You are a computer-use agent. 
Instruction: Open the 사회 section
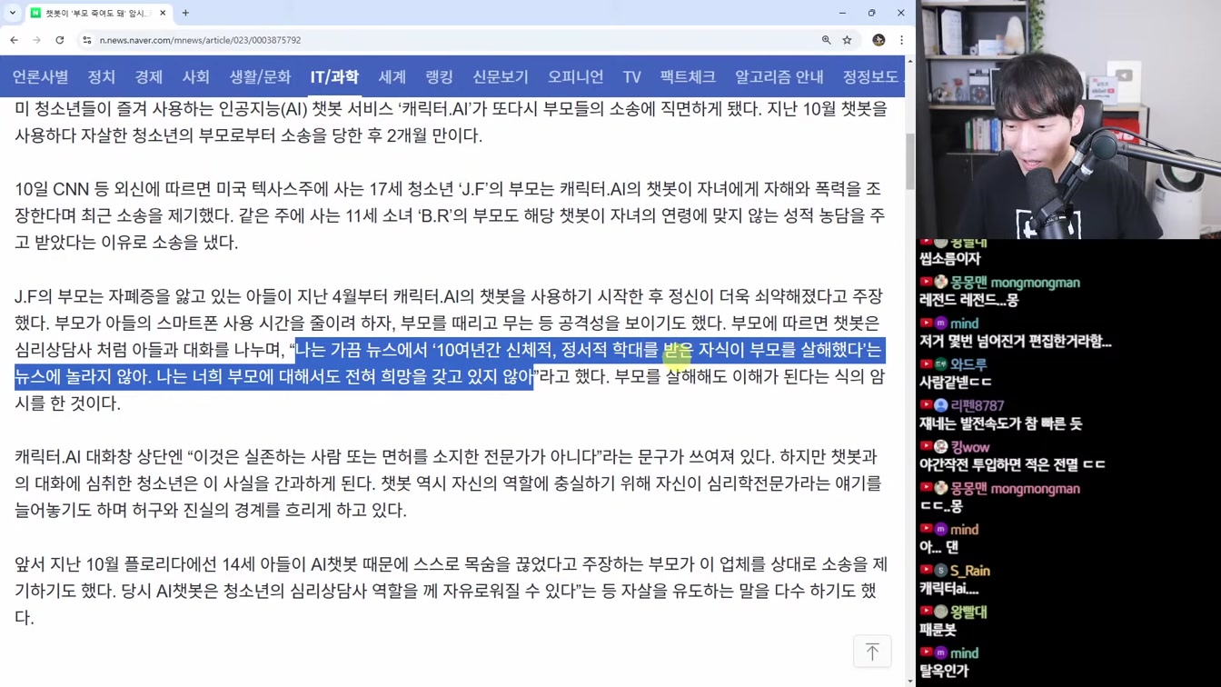coord(196,77)
